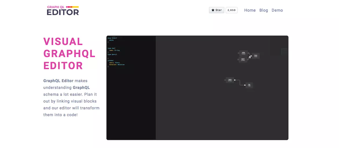339x148 pixels.
Task: Select the Color enum node
Action: click(256, 56)
